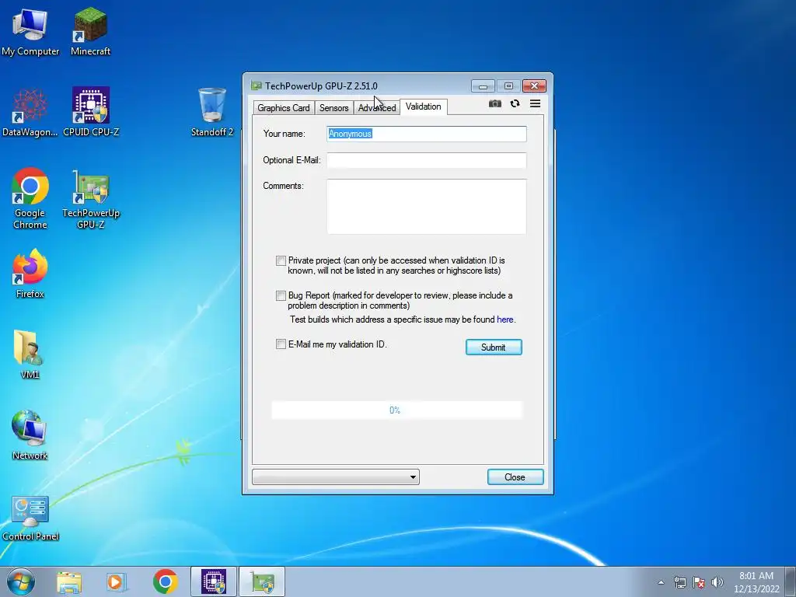Tick E-Mail me my validation ID

click(281, 344)
